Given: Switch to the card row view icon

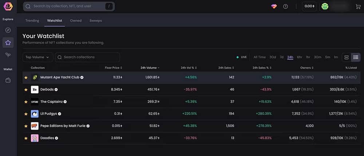Looking at the screenshot, I should (346, 57).
